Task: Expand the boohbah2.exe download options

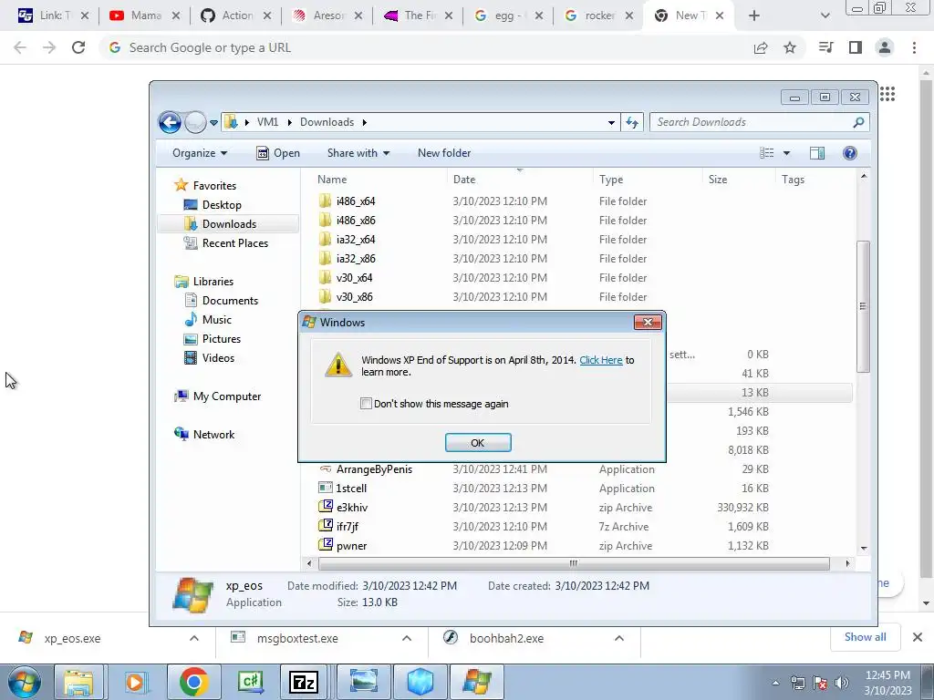Action: pos(619,638)
